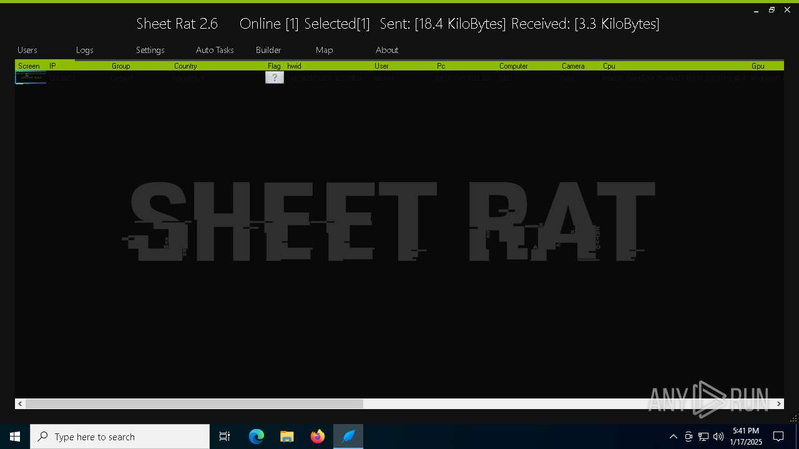Click the "Online [1]" status text

pos(270,24)
